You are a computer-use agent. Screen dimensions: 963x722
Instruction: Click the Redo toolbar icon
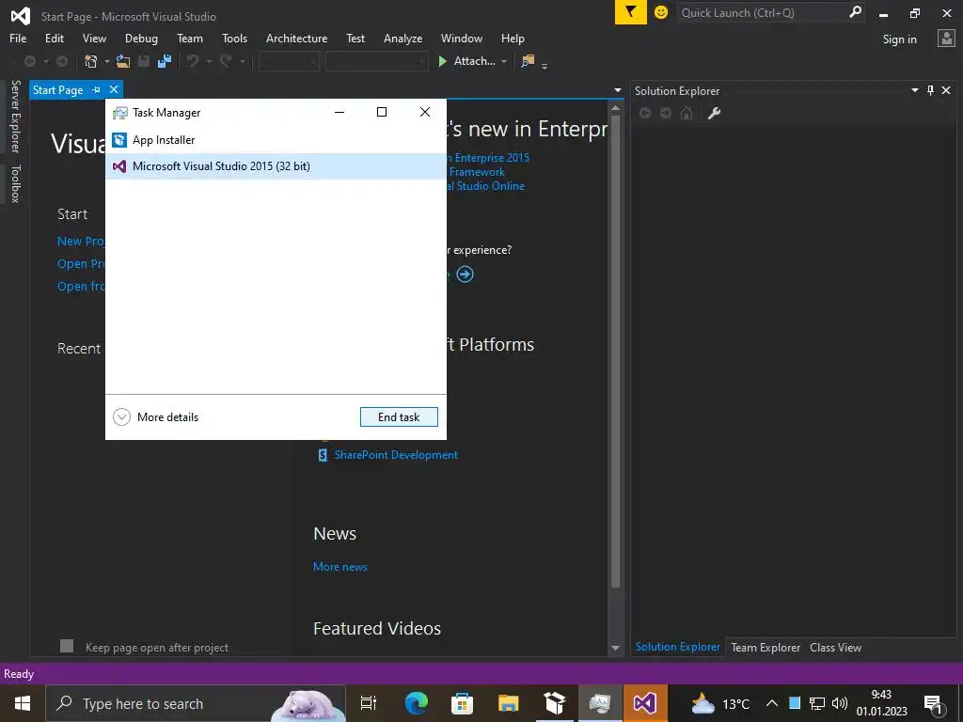pos(226,61)
